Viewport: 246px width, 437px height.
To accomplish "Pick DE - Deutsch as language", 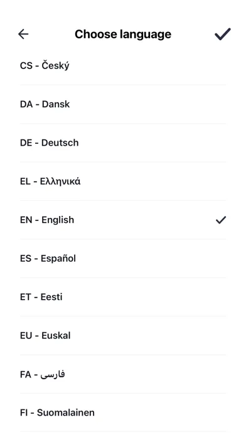I will [123, 143].
